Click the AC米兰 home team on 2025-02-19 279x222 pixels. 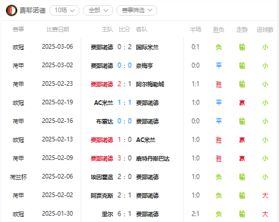pos(103,103)
